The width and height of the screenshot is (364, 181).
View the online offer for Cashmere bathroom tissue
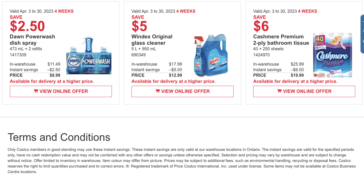(x=304, y=91)
